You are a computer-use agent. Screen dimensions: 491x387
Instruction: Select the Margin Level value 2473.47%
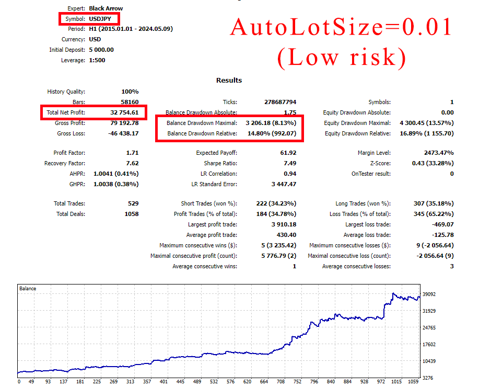pos(439,153)
